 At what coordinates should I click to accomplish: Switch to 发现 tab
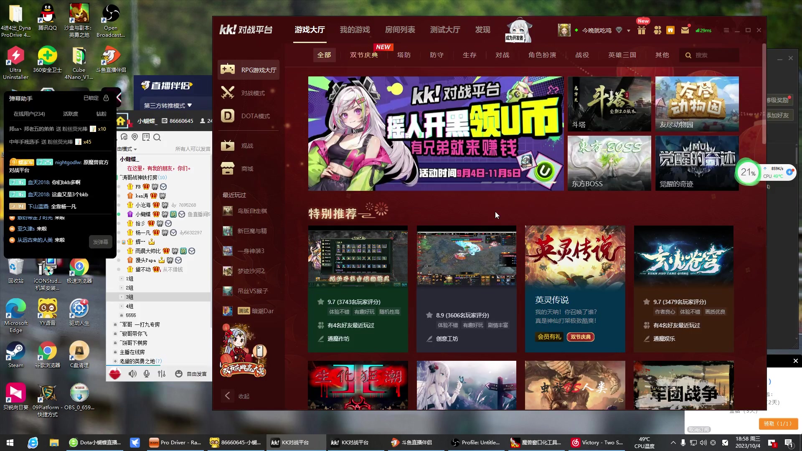[x=482, y=30]
